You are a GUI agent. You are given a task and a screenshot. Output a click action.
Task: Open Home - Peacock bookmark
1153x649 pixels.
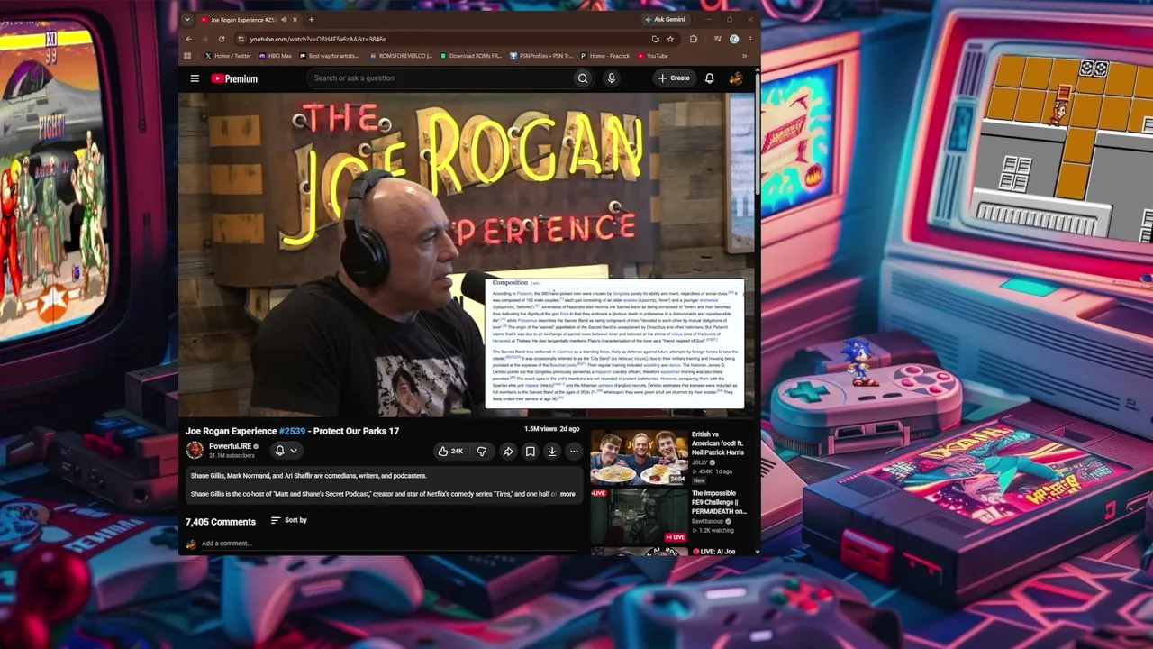(x=605, y=56)
